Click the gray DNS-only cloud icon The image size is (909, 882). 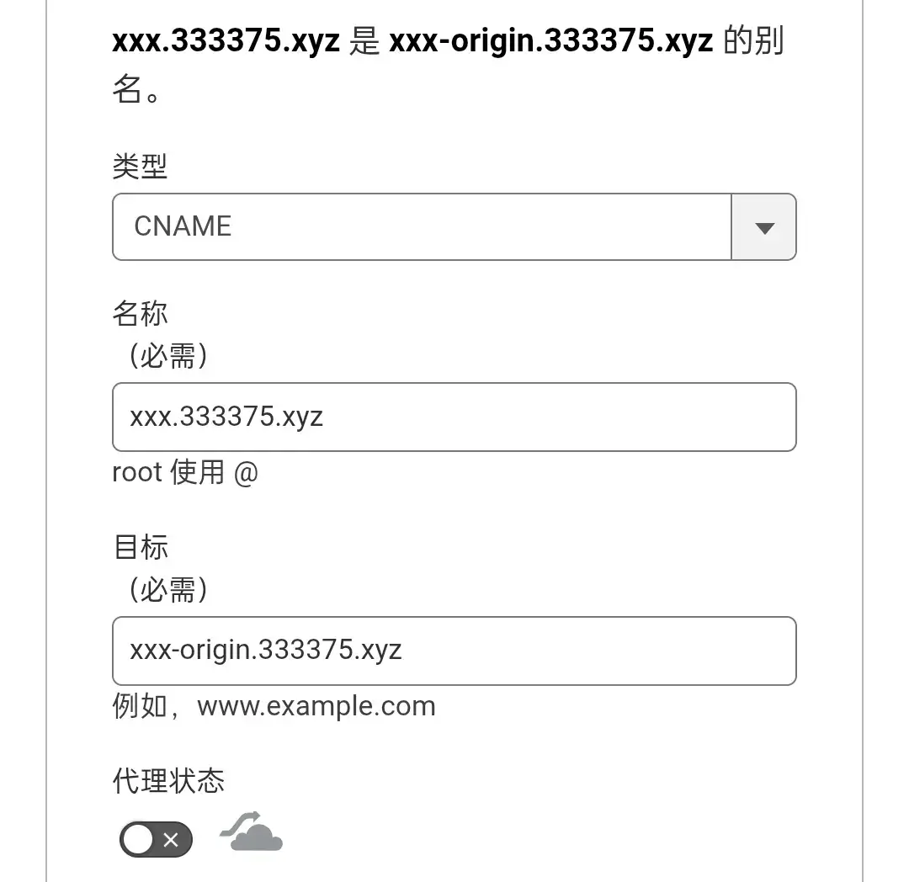point(251,832)
